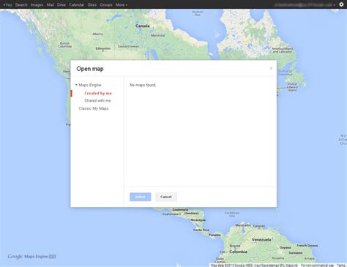Image resolution: width=347 pixels, height=267 pixels.
Task: Click the Google Maps Engine logo
Action: [x=31, y=256]
